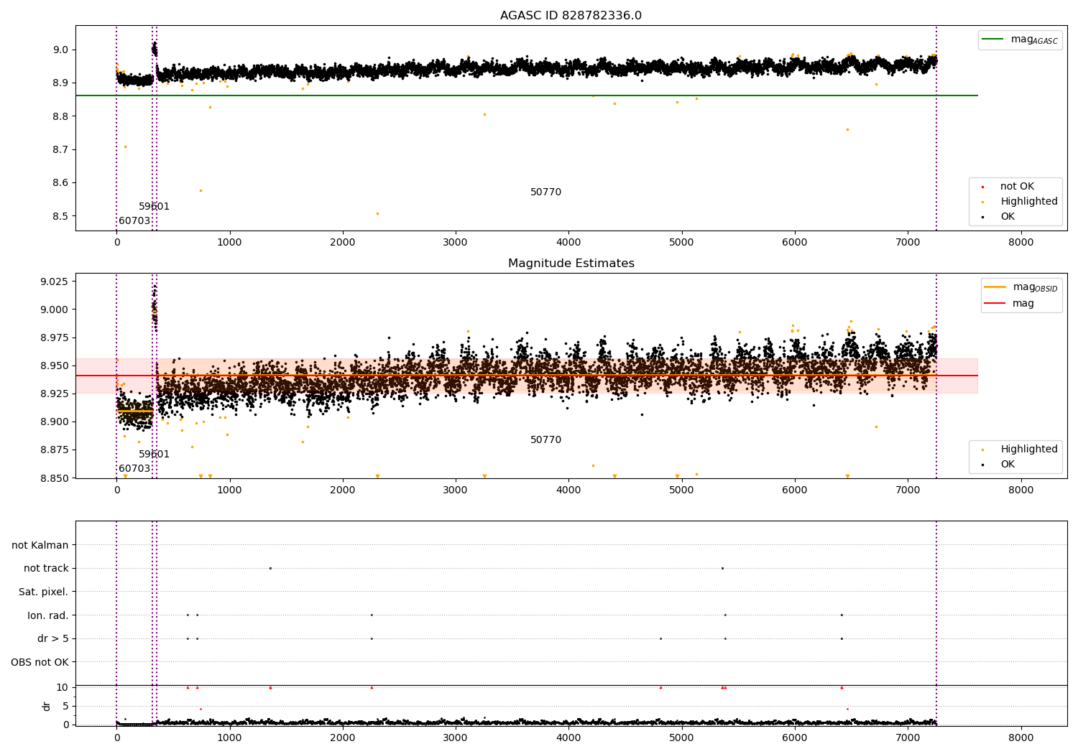
Task: Click the 8.6 y-tick of the AGASC plot
Action: pos(61,183)
